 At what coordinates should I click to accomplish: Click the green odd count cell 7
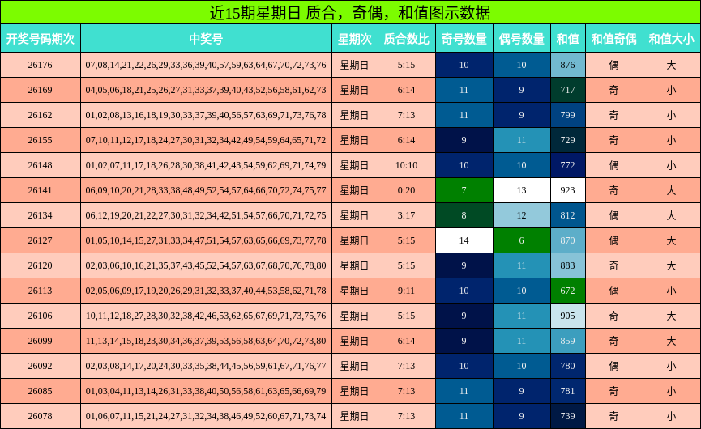pyautogui.click(x=464, y=190)
